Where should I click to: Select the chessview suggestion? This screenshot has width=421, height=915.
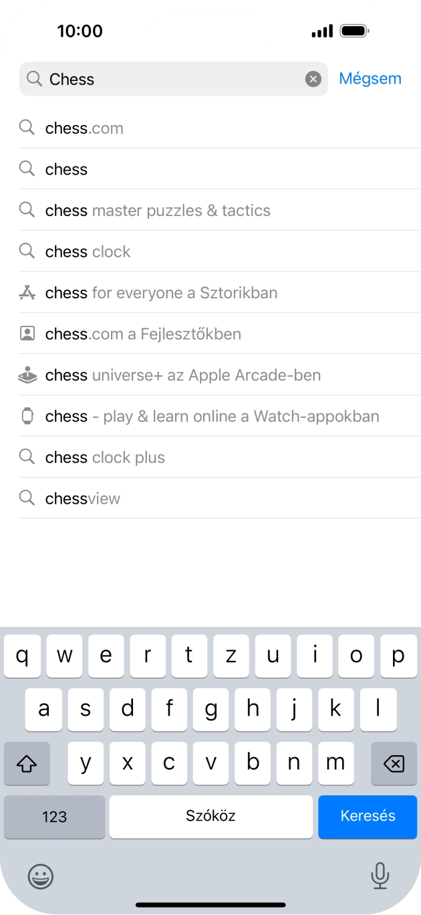pos(82,498)
